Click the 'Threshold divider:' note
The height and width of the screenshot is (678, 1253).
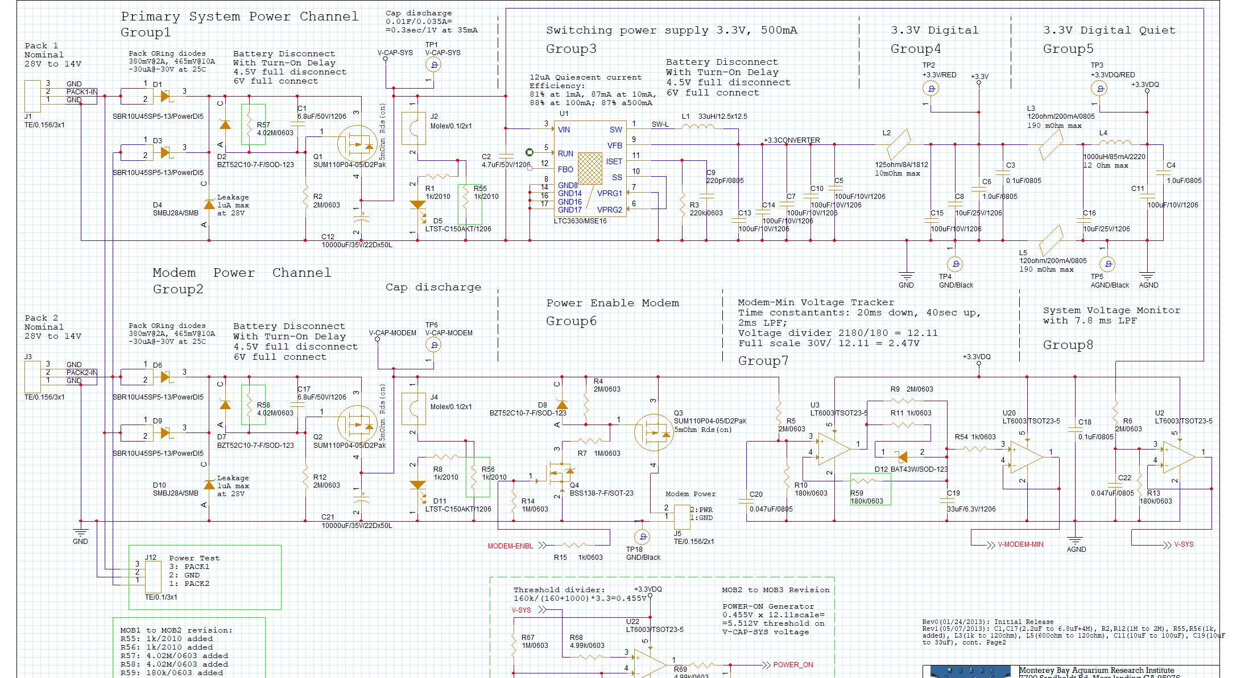(x=559, y=590)
